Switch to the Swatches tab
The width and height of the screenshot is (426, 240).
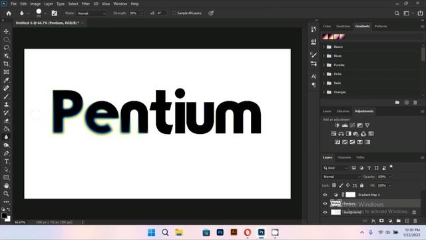coord(343,26)
